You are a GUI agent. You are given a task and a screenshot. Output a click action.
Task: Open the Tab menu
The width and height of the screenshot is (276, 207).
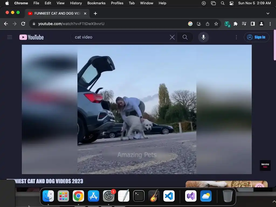point(132,3)
